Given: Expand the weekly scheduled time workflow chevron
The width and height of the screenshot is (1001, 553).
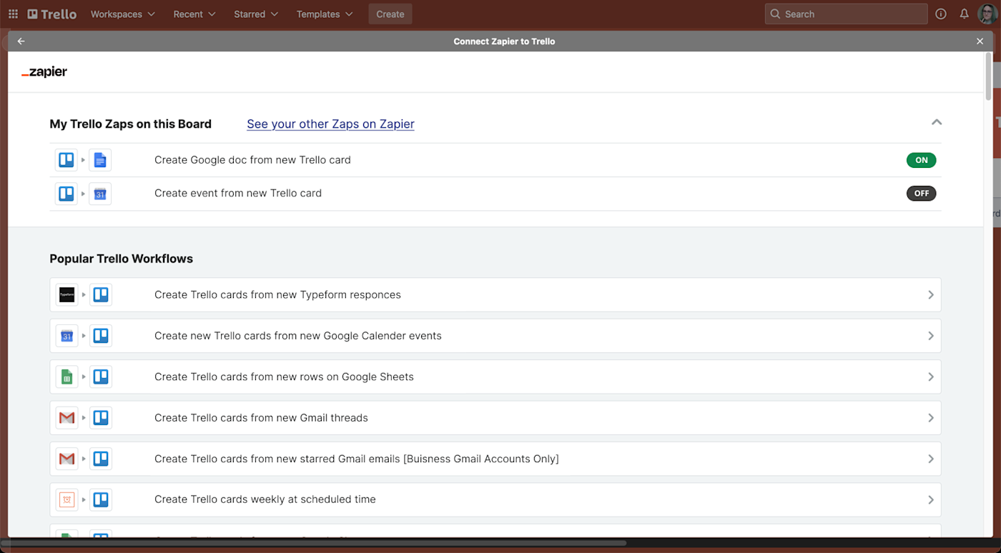Looking at the screenshot, I should click(x=931, y=499).
